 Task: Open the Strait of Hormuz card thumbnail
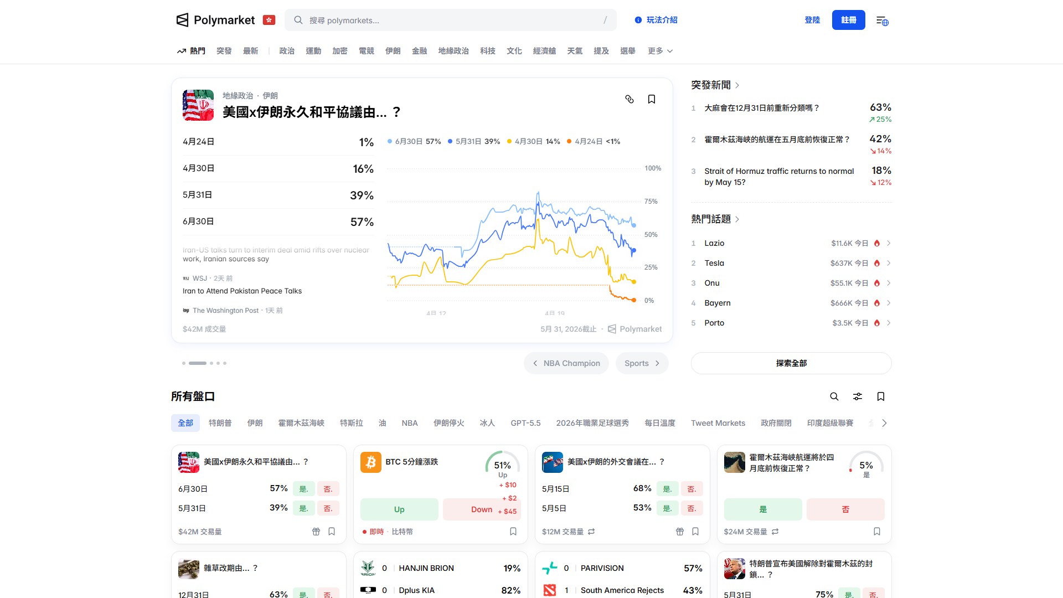point(735,462)
